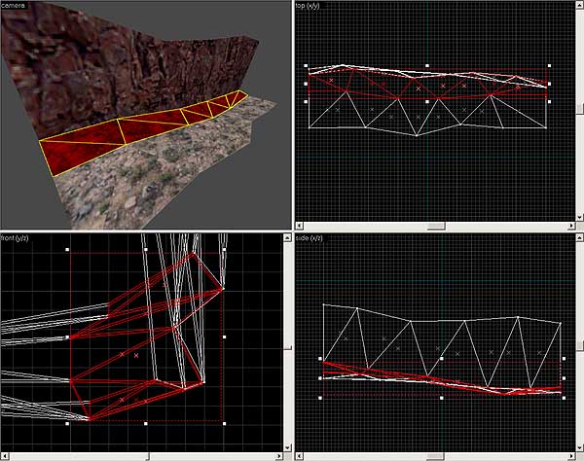Click scroll-left arrow in front view

5,455
